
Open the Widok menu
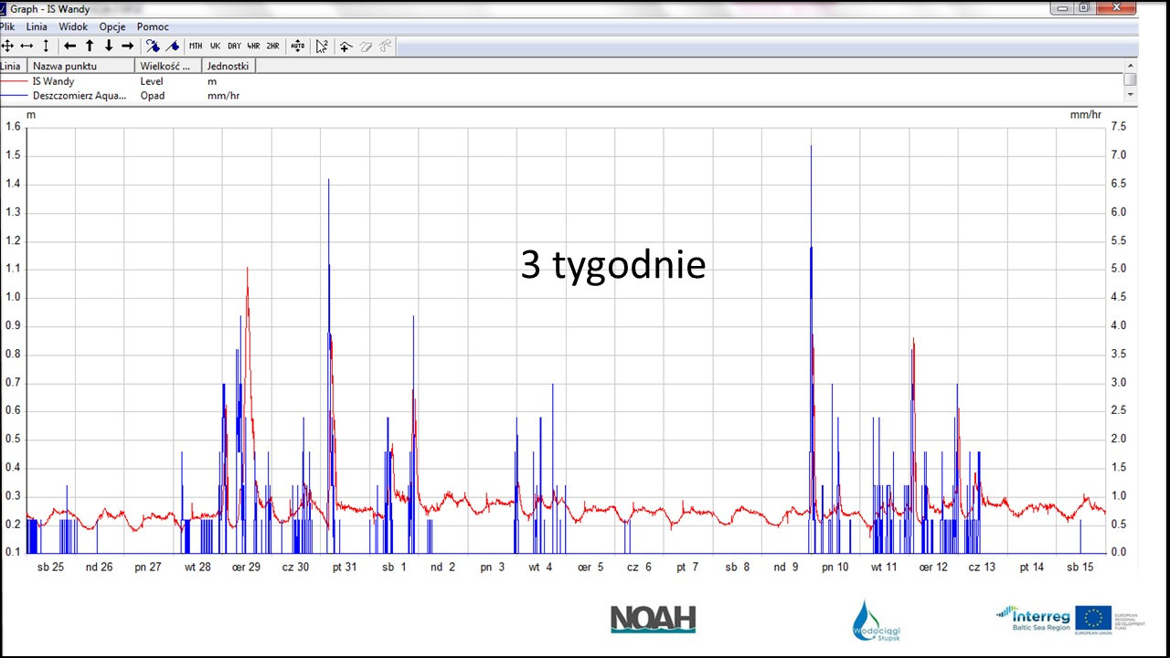point(73,27)
